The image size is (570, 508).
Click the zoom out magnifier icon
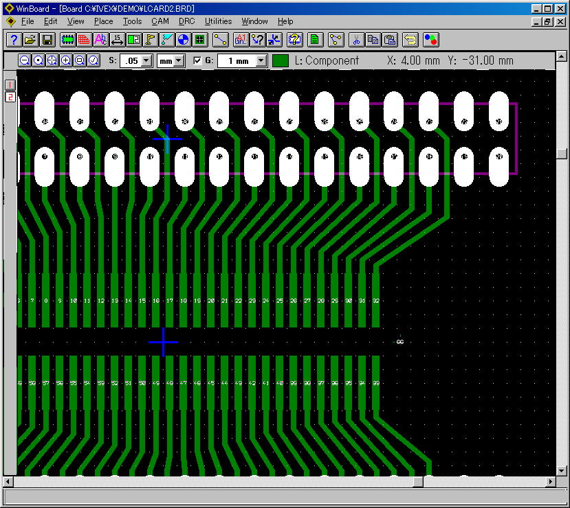tap(24, 60)
